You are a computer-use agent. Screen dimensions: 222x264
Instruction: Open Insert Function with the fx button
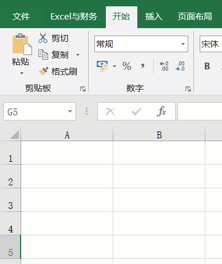click(161, 111)
